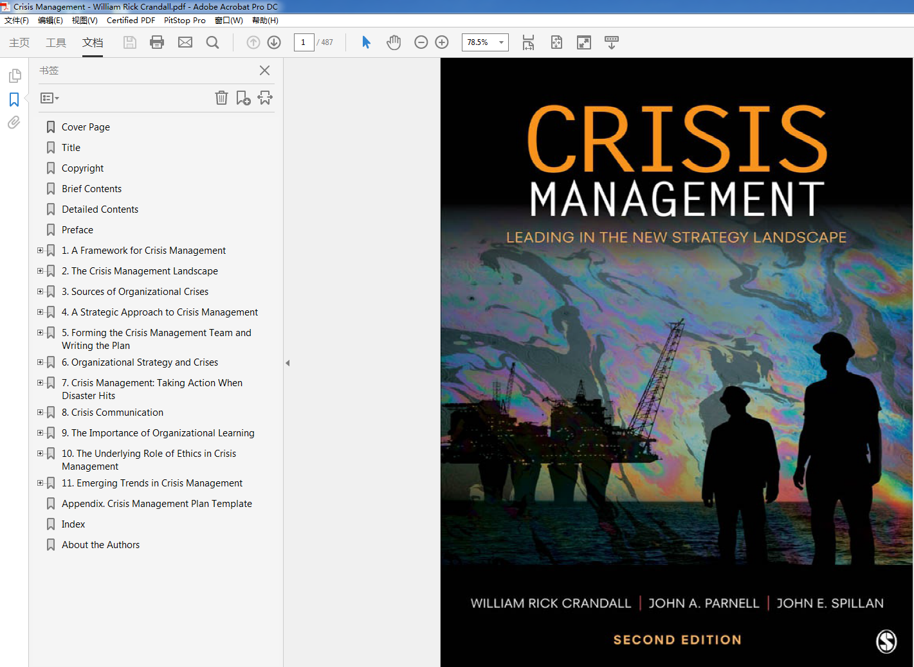
Task: Open the Read mode toolbar icon
Action: point(612,42)
